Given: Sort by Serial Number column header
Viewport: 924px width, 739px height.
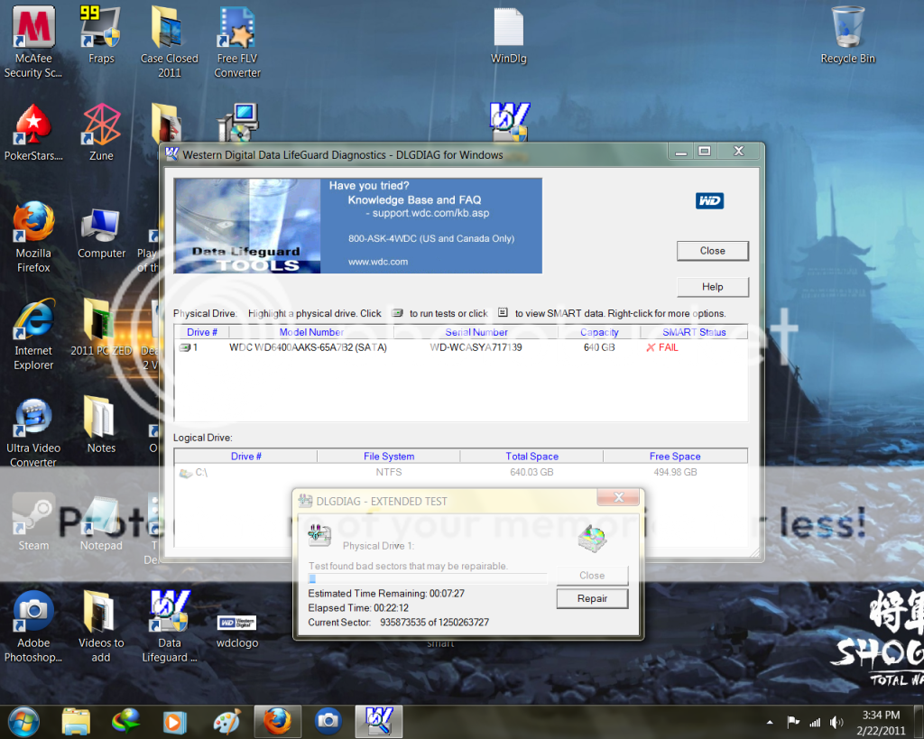Looking at the screenshot, I should (476, 332).
